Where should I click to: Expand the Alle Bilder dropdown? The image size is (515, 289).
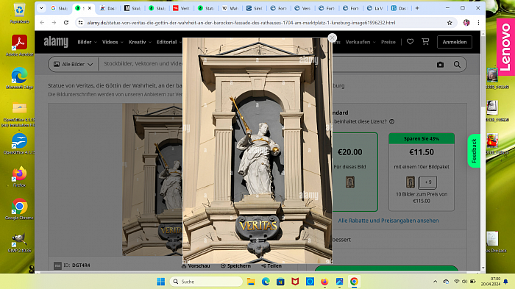point(74,65)
